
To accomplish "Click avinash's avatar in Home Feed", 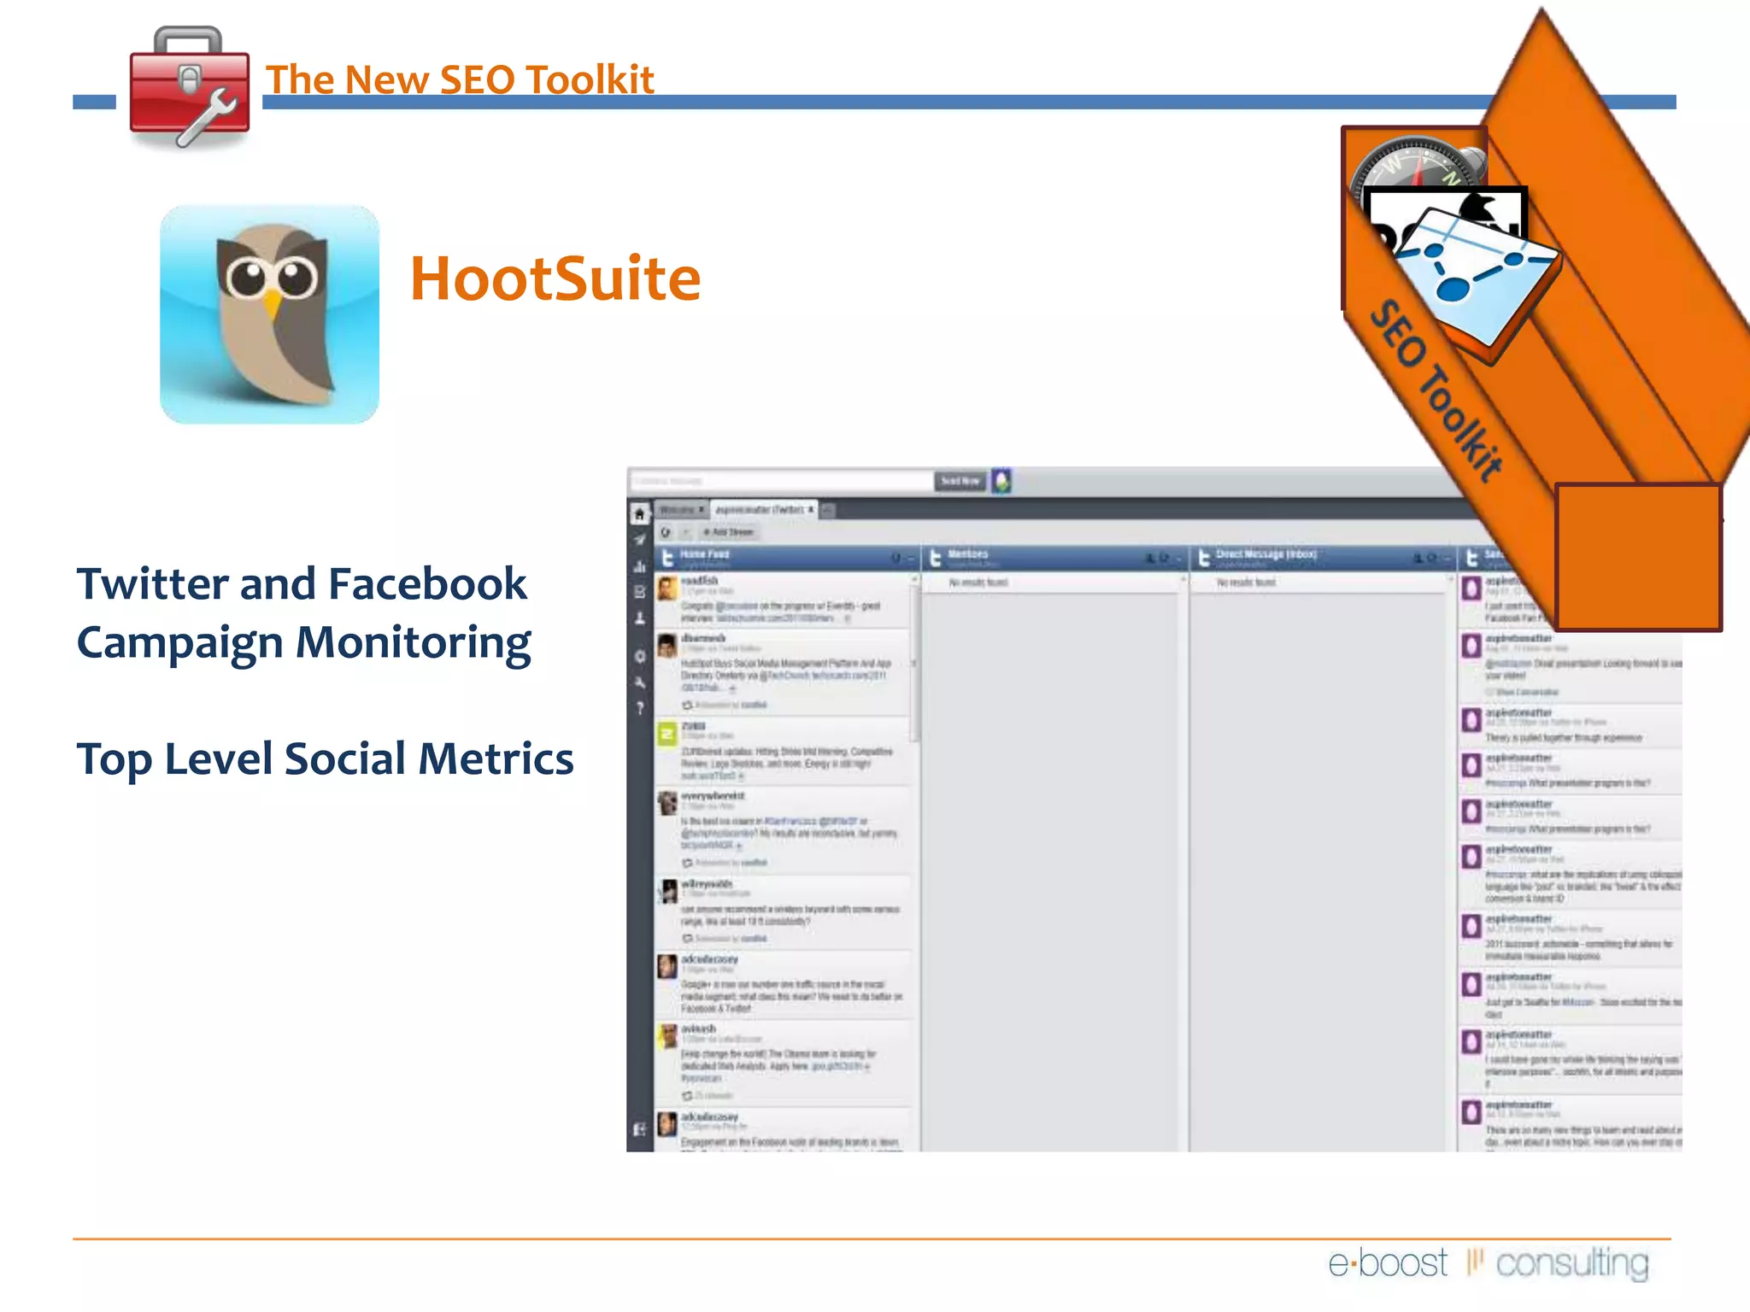I will tap(667, 1036).
